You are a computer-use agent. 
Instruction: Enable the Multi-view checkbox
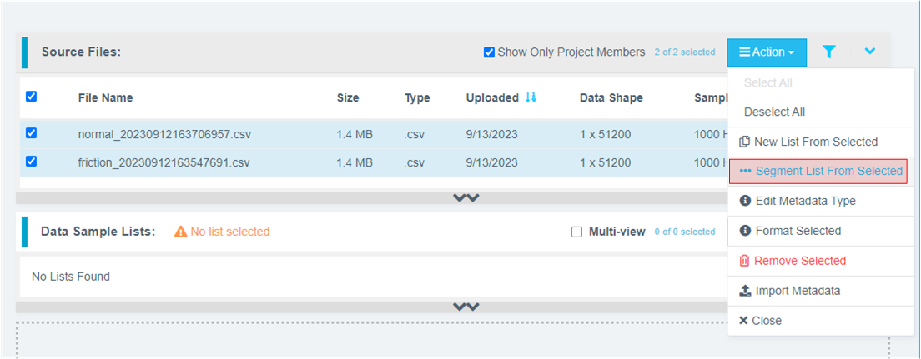tap(576, 232)
